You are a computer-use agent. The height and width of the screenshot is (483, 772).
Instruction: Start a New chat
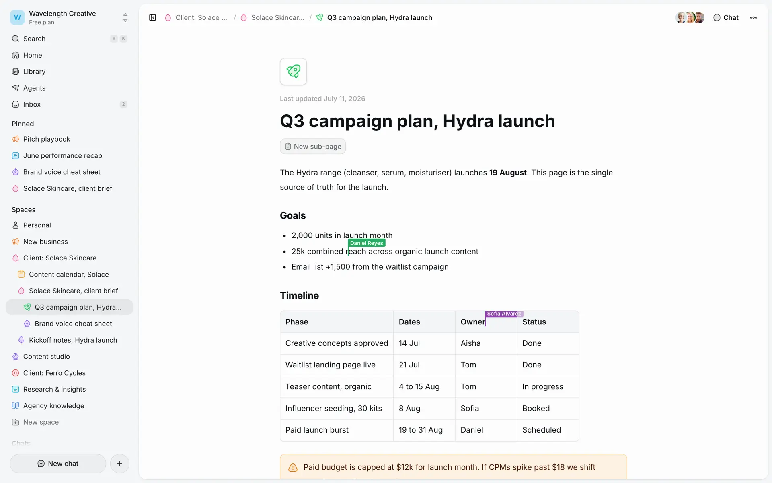pos(58,464)
